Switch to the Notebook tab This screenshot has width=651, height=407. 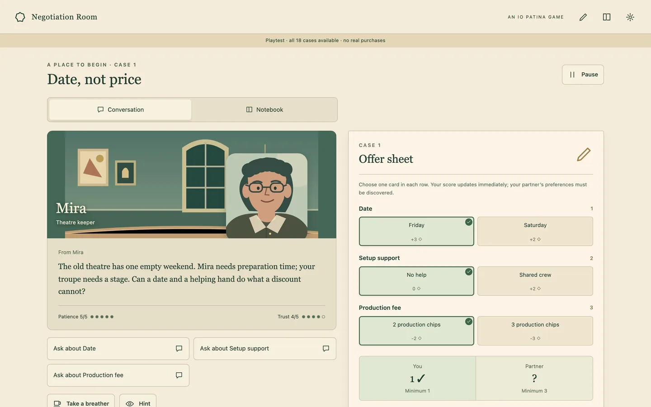[264, 110]
